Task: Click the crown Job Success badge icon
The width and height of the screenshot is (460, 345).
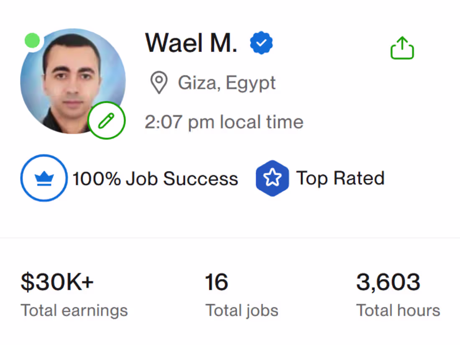Action: pyautogui.click(x=43, y=178)
